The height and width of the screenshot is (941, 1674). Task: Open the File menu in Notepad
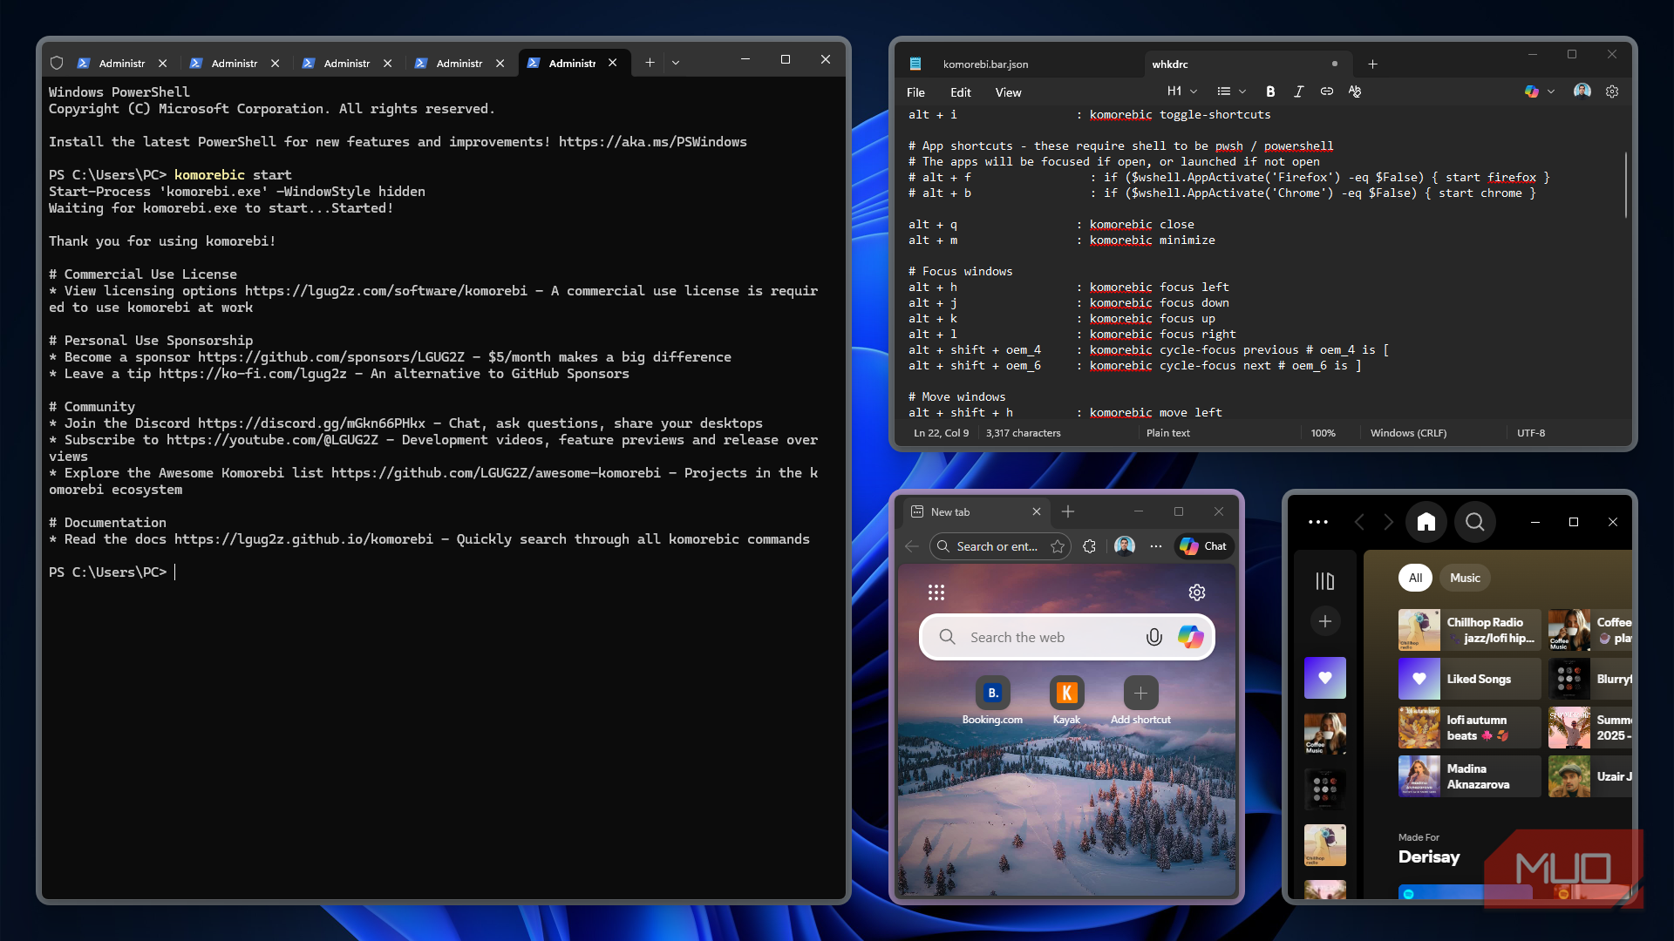point(915,92)
